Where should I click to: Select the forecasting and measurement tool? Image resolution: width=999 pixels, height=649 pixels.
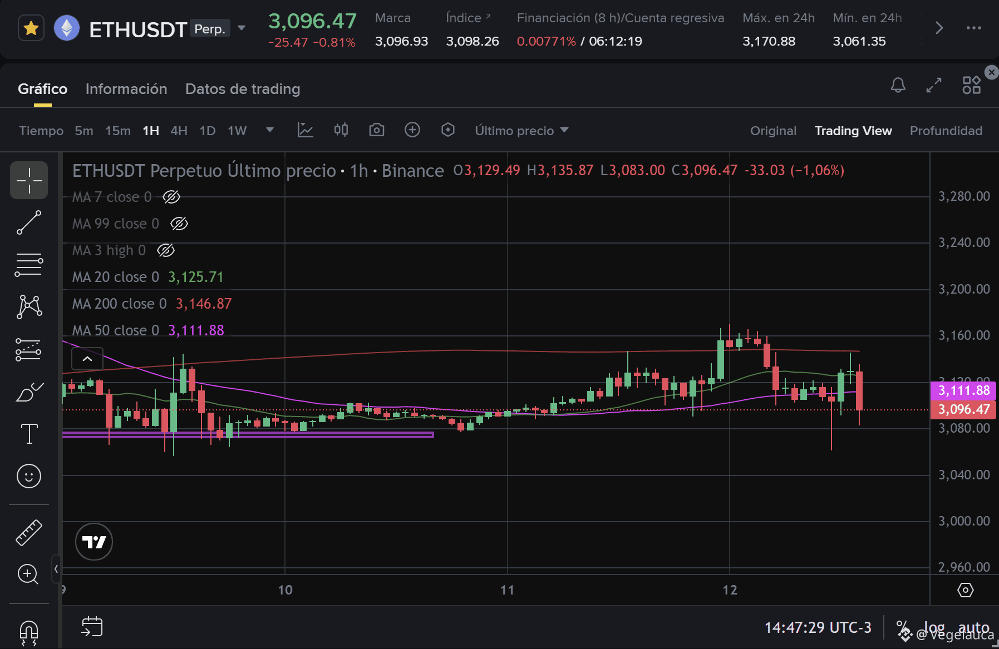[29, 350]
